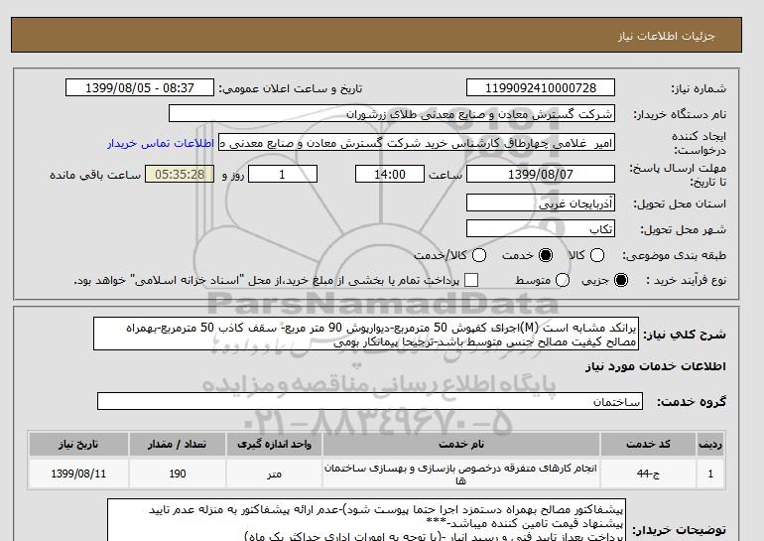This screenshot has width=764, height=541.
Task: Click service code cell ج-44
Action: [x=648, y=473]
